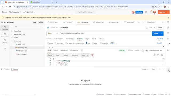Click the response history clock icon
The width and height of the screenshot is (171, 96).
(x=82, y=50)
